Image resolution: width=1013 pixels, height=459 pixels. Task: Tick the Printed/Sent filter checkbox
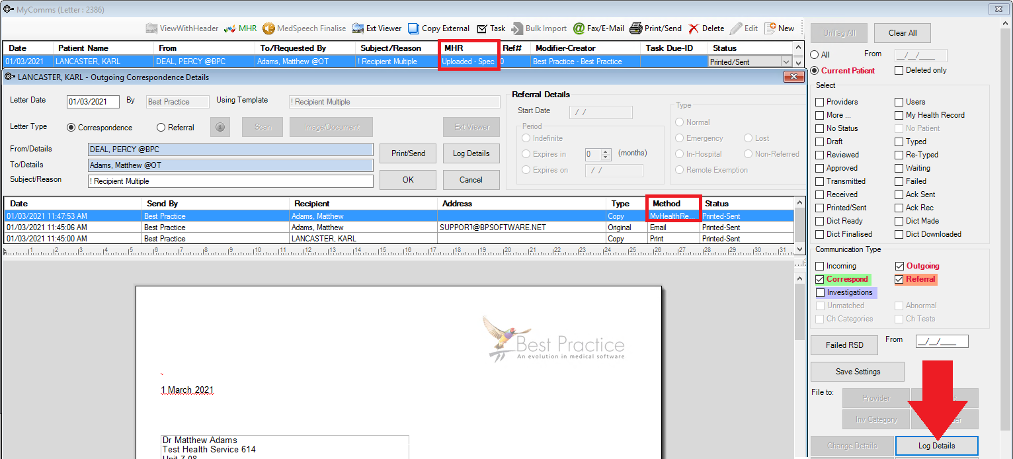pyautogui.click(x=820, y=208)
